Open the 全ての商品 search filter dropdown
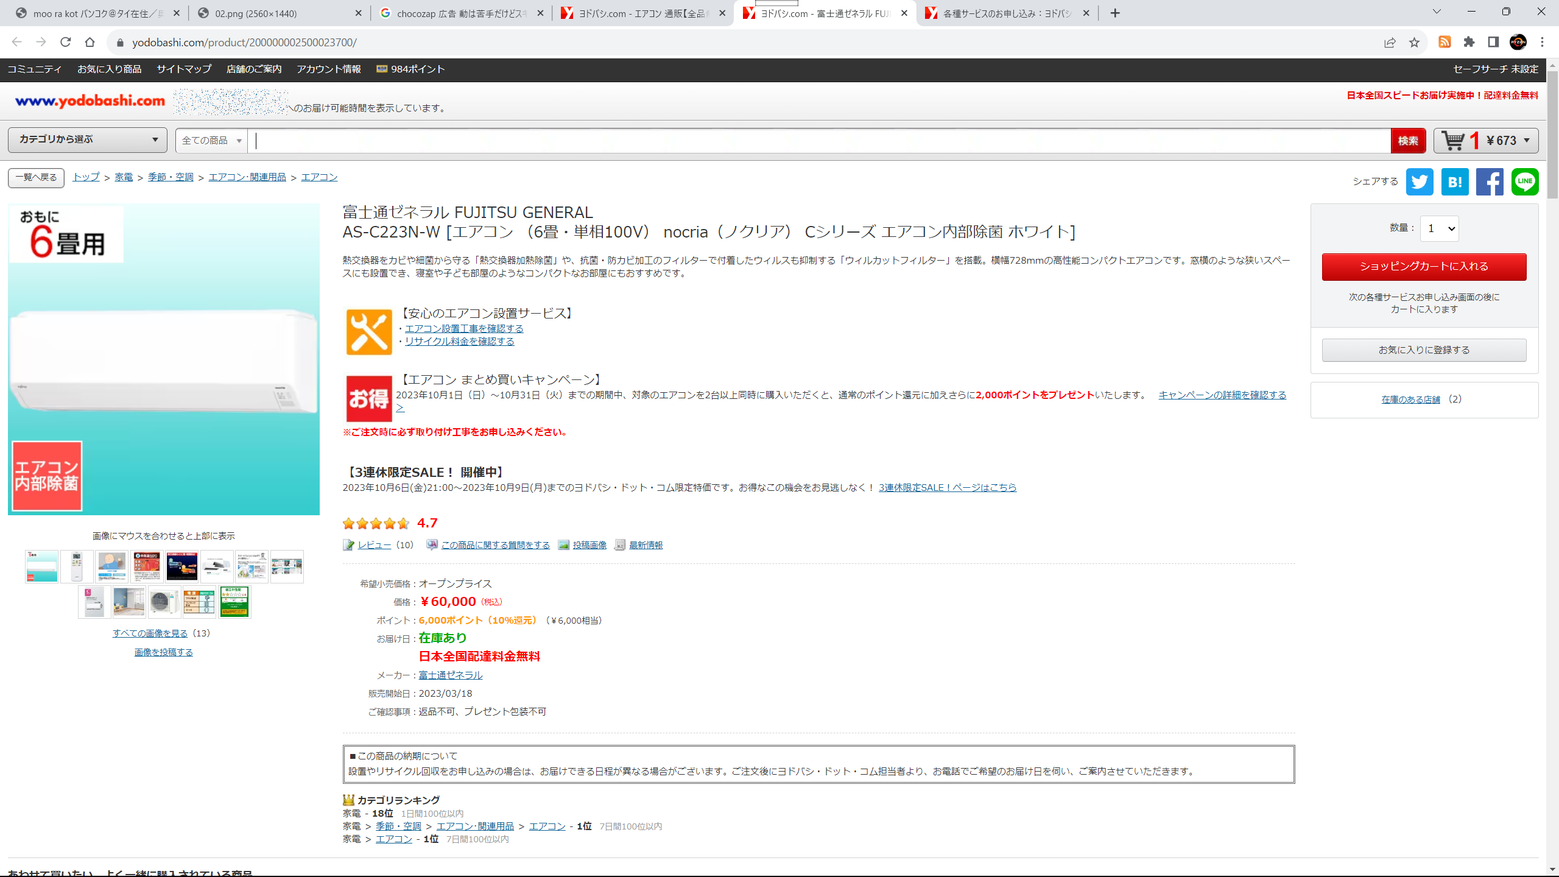 pyautogui.click(x=211, y=141)
